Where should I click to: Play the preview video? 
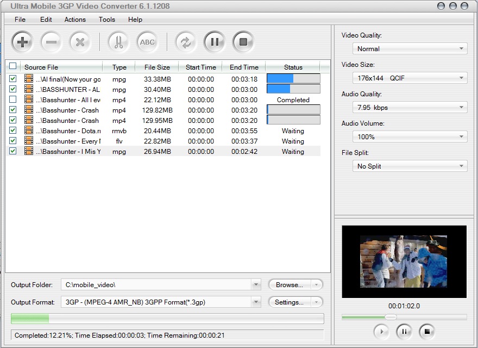(381, 332)
